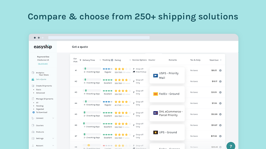Image resolution: width=266 pixels, height=149 pixels.
Task: Open the Delivery Time sort arrow
Action: [x=100, y=60]
